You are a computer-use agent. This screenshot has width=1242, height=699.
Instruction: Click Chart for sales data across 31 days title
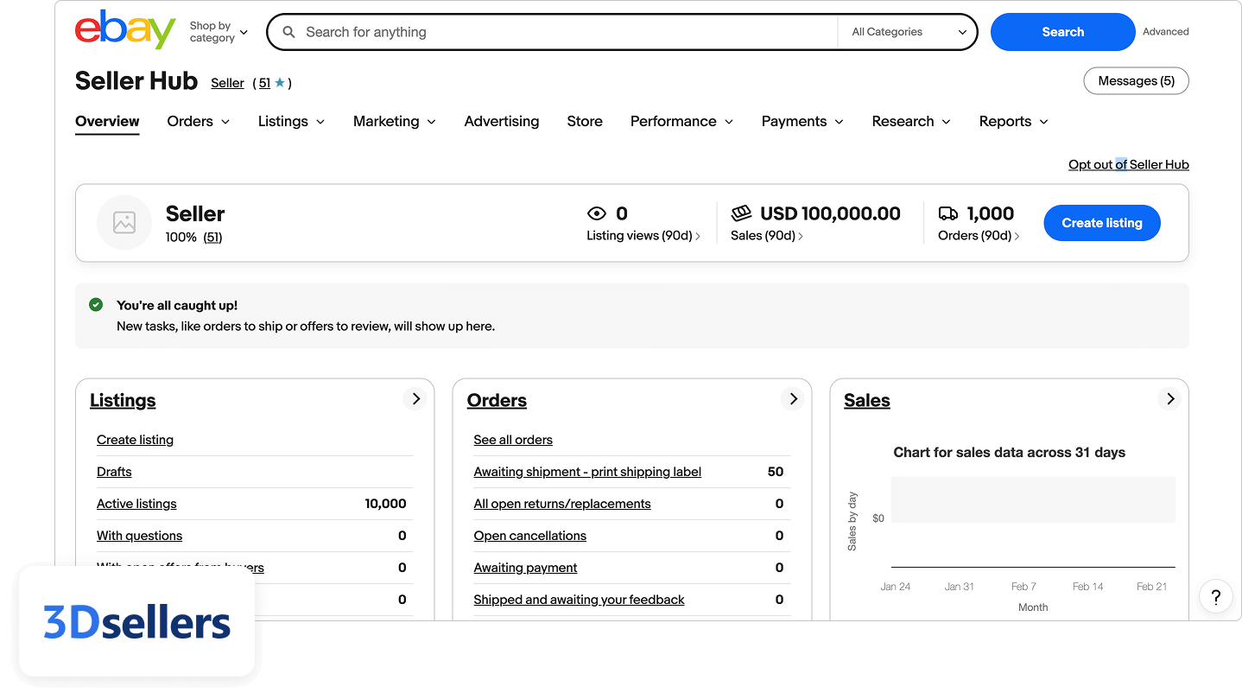[1009, 452]
